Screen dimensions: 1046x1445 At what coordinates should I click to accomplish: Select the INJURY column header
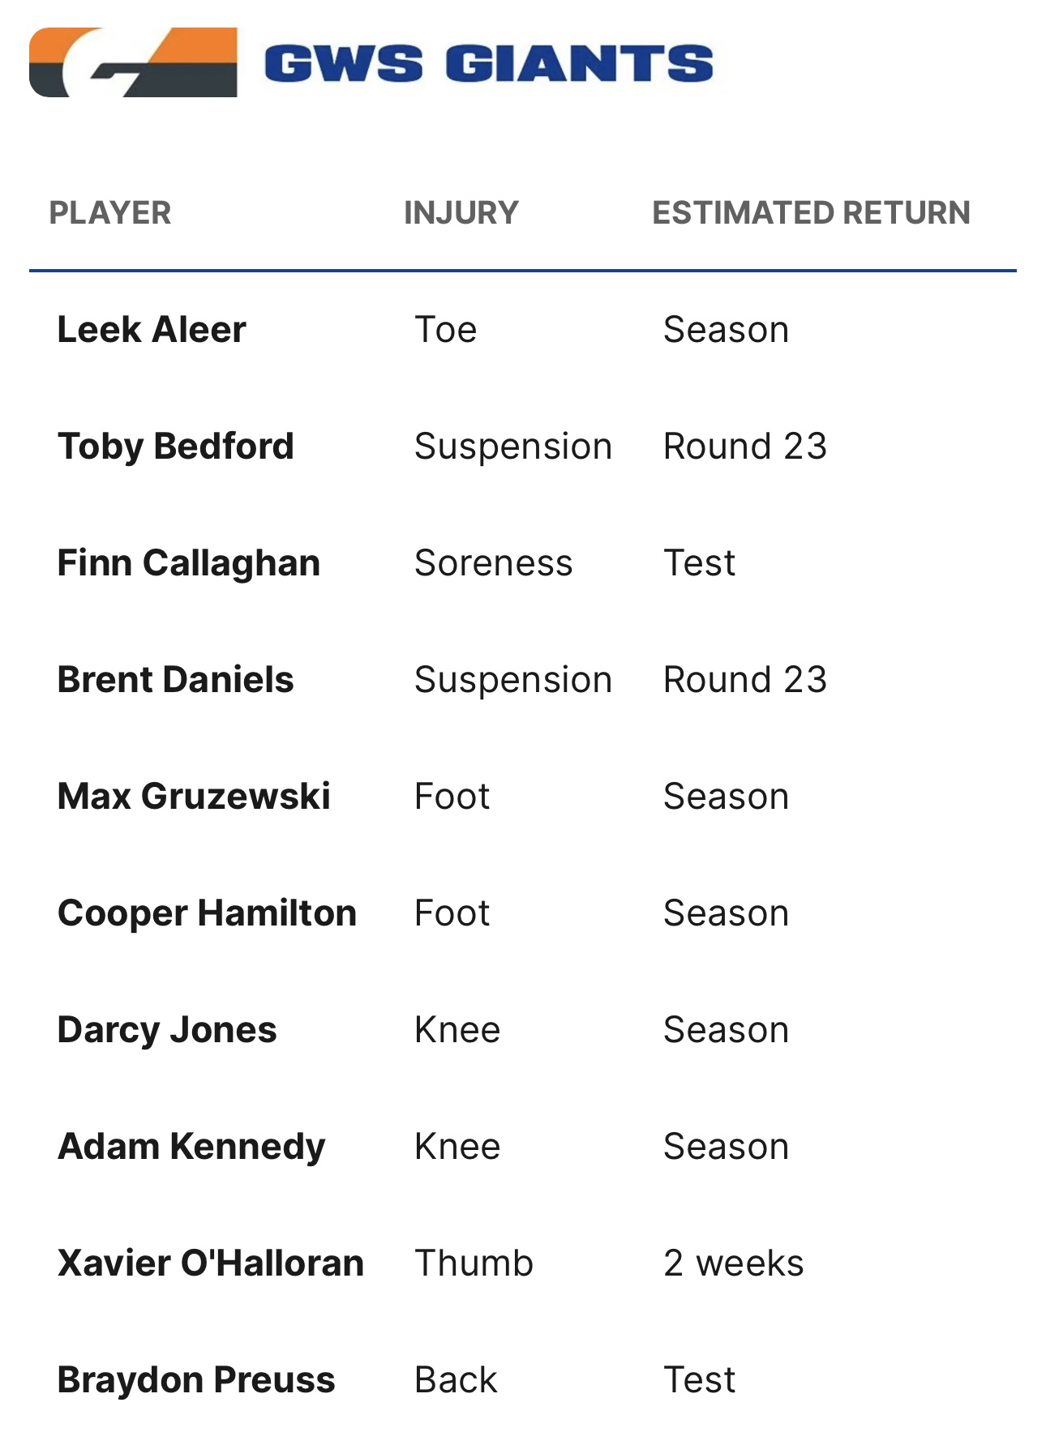pyautogui.click(x=461, y=213)
